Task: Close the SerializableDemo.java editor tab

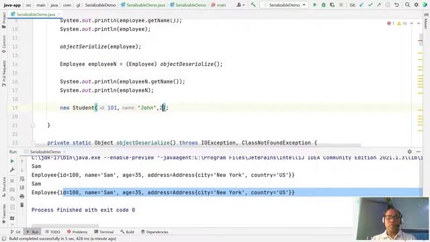Action: pos(58,14)
